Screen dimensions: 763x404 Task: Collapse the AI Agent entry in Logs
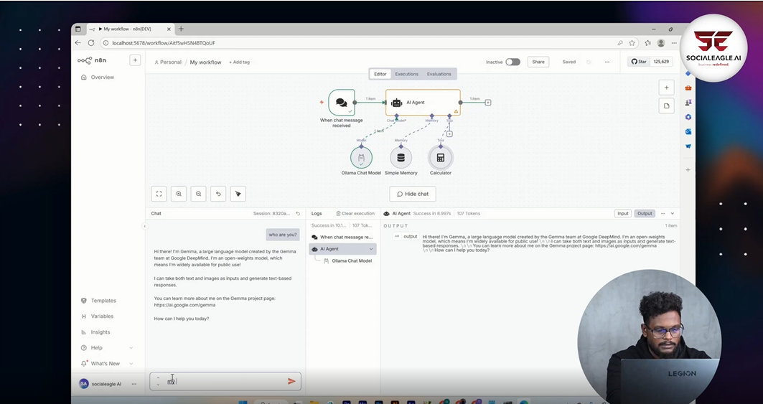[371, 249]
